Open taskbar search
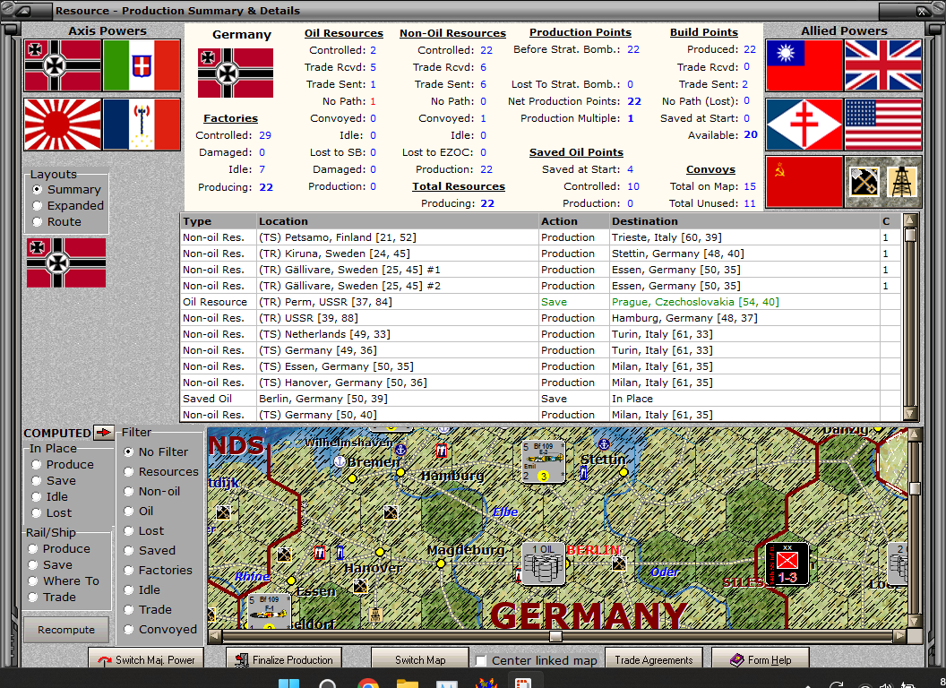The width and height of the screenshot is (946, 688). click(328, 684)
